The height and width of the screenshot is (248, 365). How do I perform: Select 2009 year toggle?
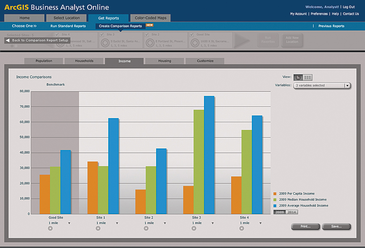(x=279, y=212)
